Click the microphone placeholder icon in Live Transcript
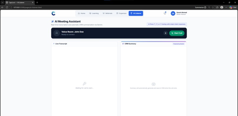Image resolution: width=238 pixels, height=116 pixels. (84, 84)
